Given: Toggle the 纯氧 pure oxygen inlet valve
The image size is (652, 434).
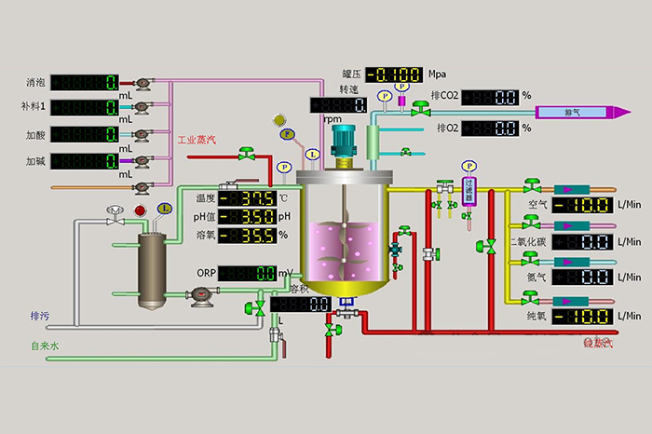Looking at the screenshot, I should [x=531, y=298].
